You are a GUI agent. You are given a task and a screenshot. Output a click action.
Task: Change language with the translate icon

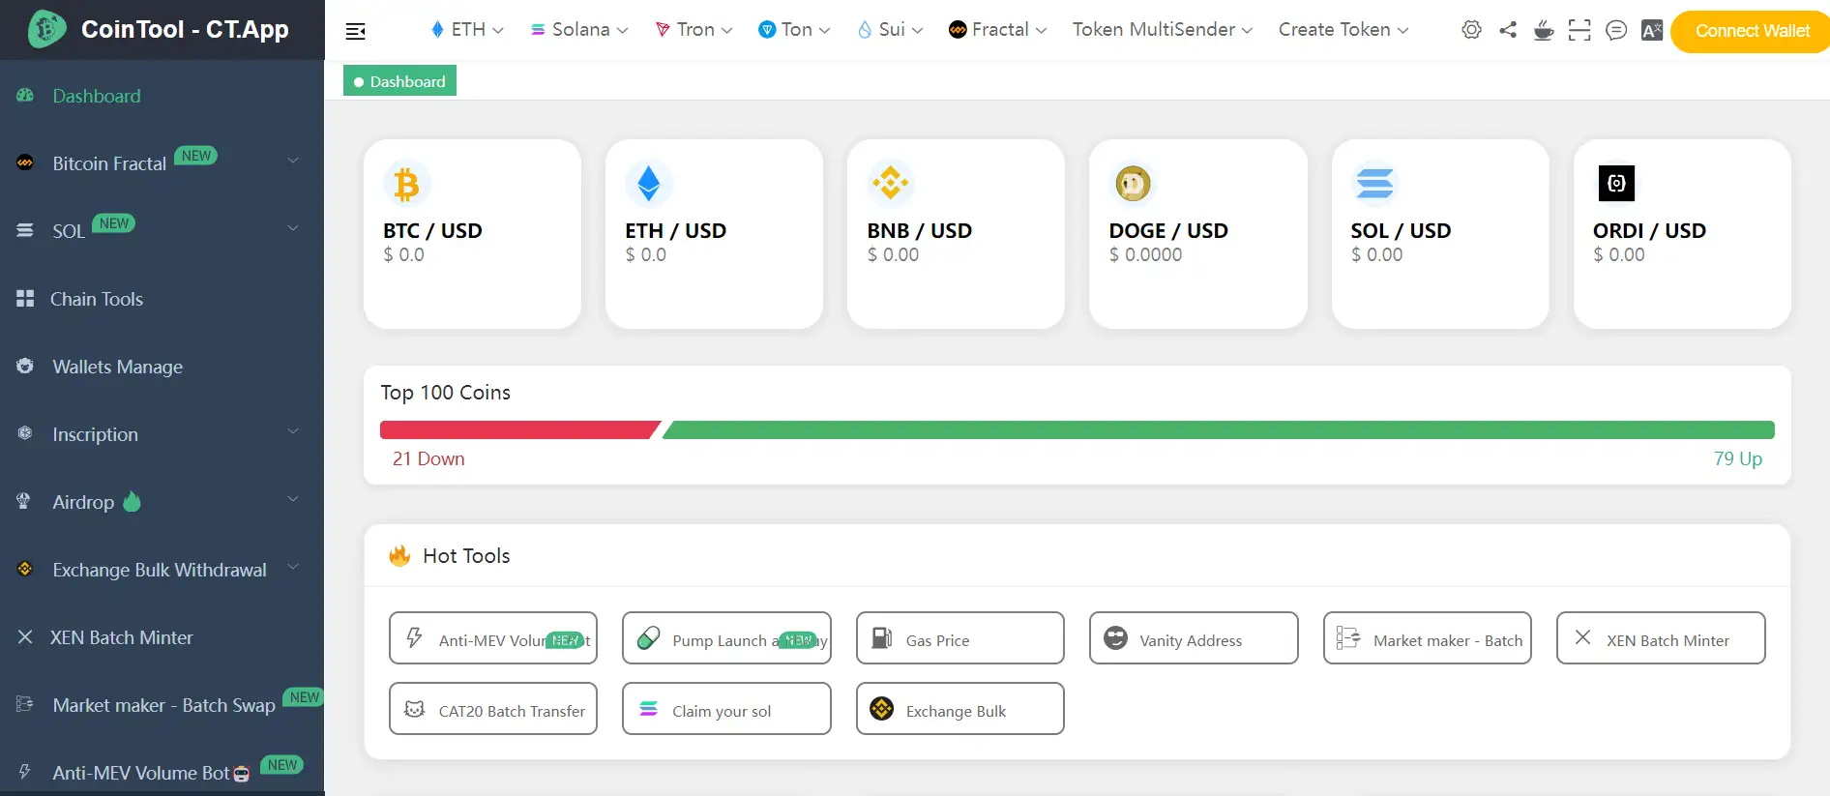[x=1651, y=30]
